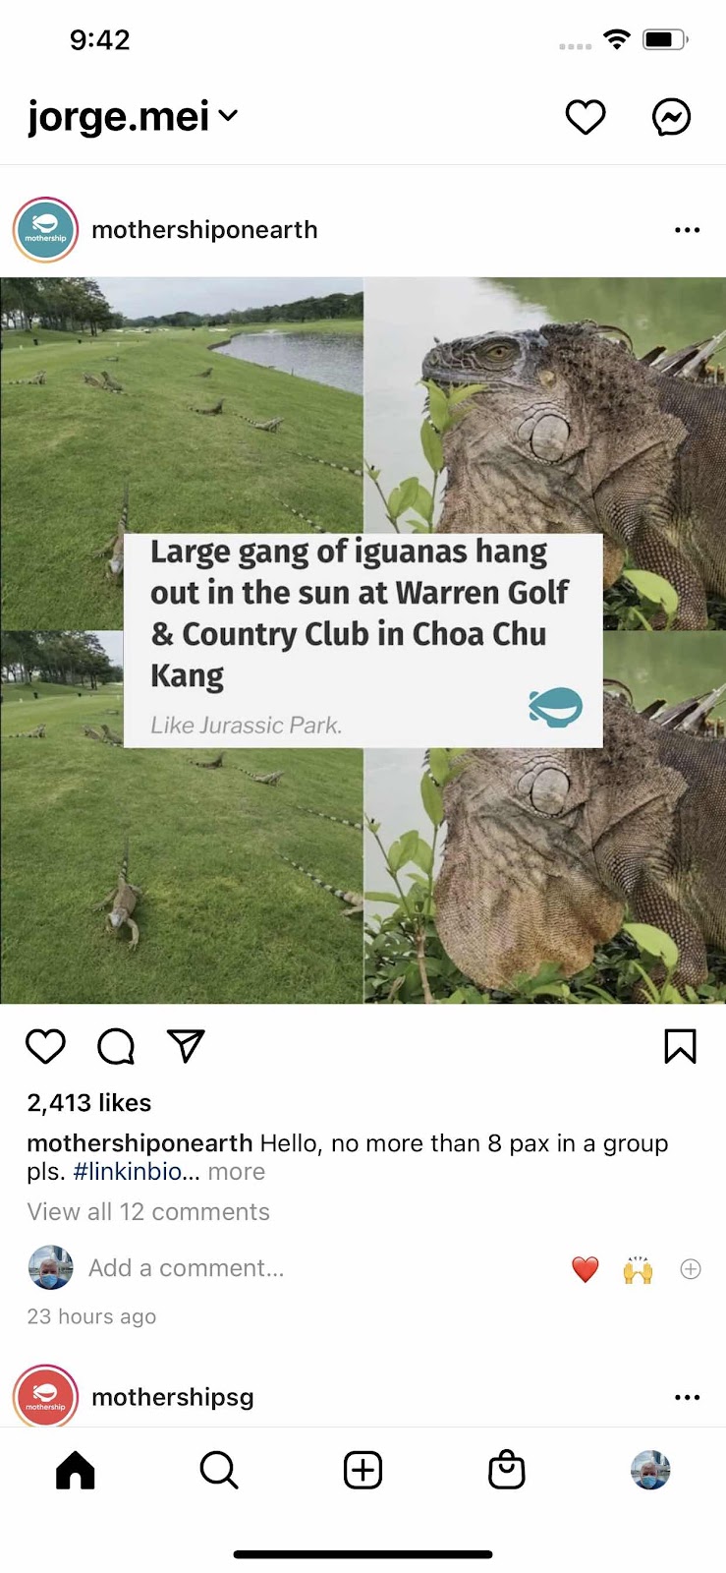Open options menu for the mothershiponearth post
This screenshot has width=726, height=1573.
tap(687, 230)
